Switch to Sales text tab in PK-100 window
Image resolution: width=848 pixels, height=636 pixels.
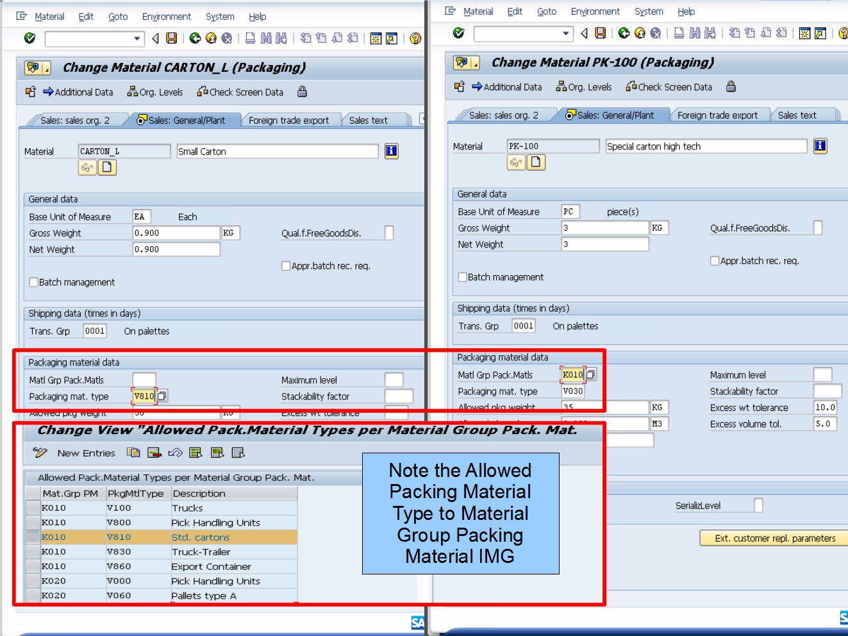click(x=797, y=115)
